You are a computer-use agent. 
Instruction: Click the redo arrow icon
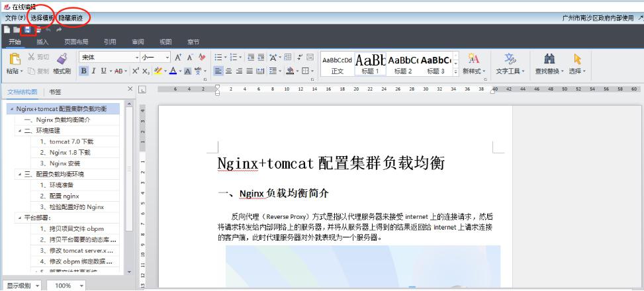coord(59,30)
